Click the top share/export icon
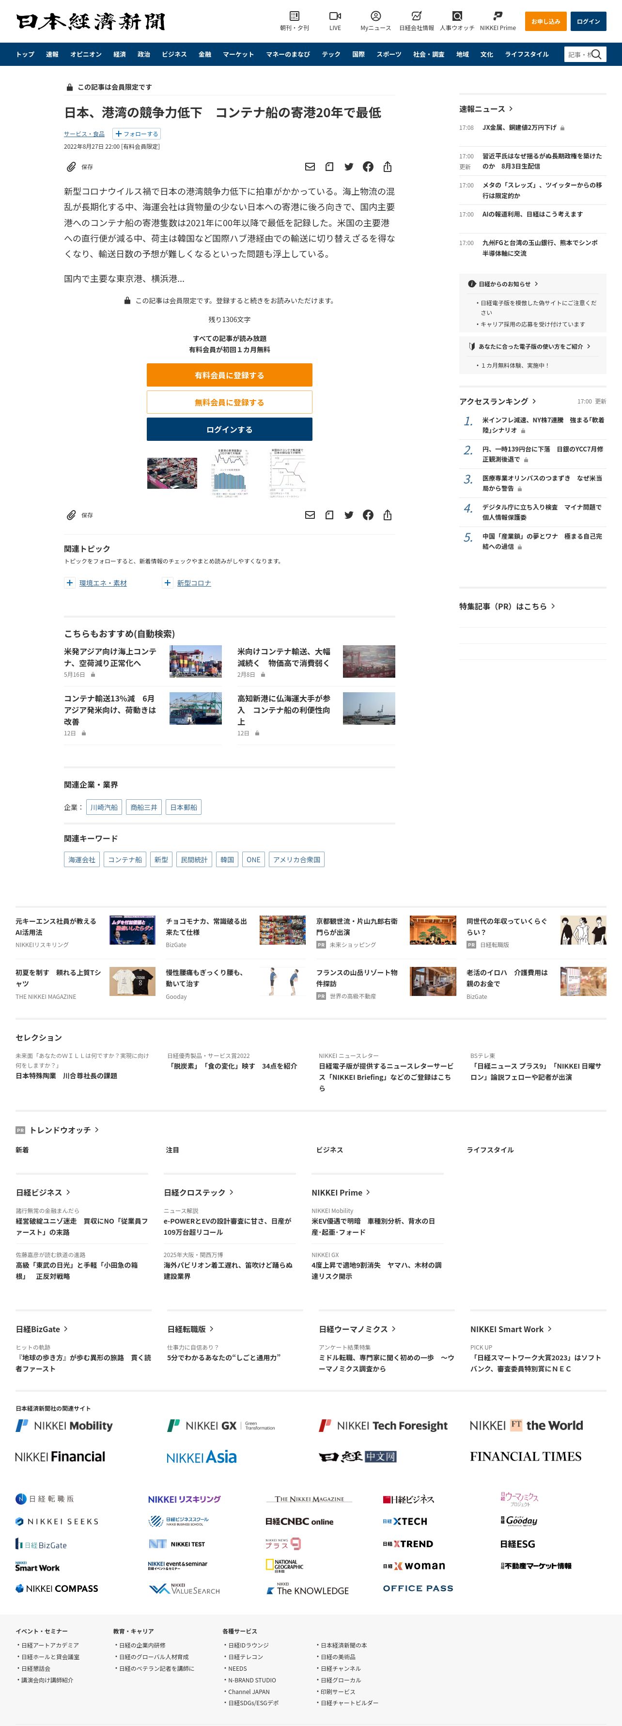This screenshot has height=1726, width=622. tap(388, 167)
